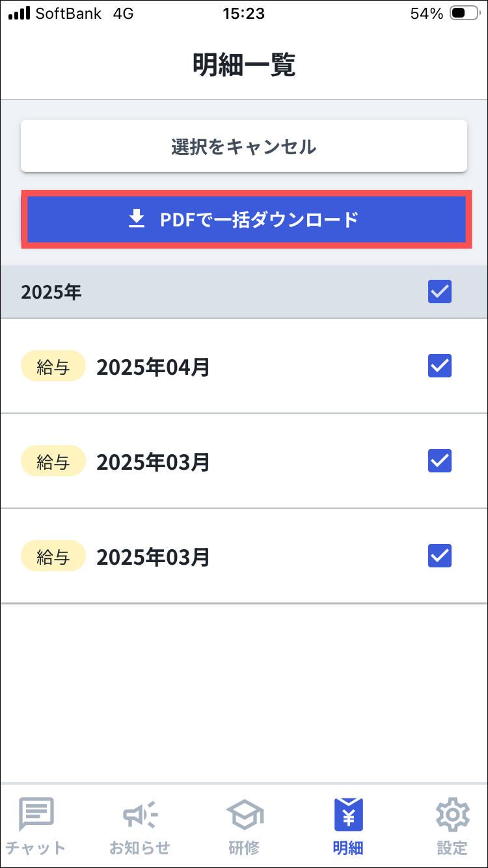Uncheck the 2025年04月 checkbox
Image resolution: width=488 pixels, height=868 pixels.
tap(440, 366)
